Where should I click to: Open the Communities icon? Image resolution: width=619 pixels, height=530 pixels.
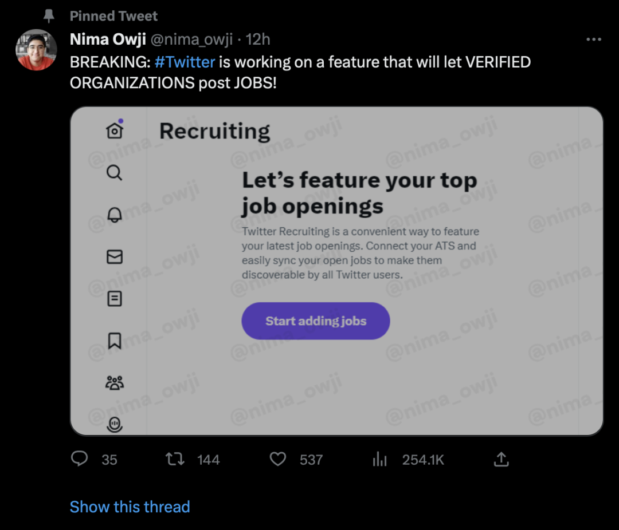(x=114, y=382)
